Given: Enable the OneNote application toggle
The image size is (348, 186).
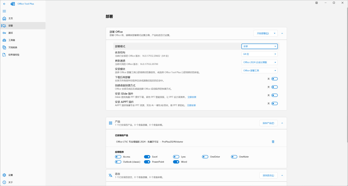Looking at the screenshot, I should coord(234,157).
